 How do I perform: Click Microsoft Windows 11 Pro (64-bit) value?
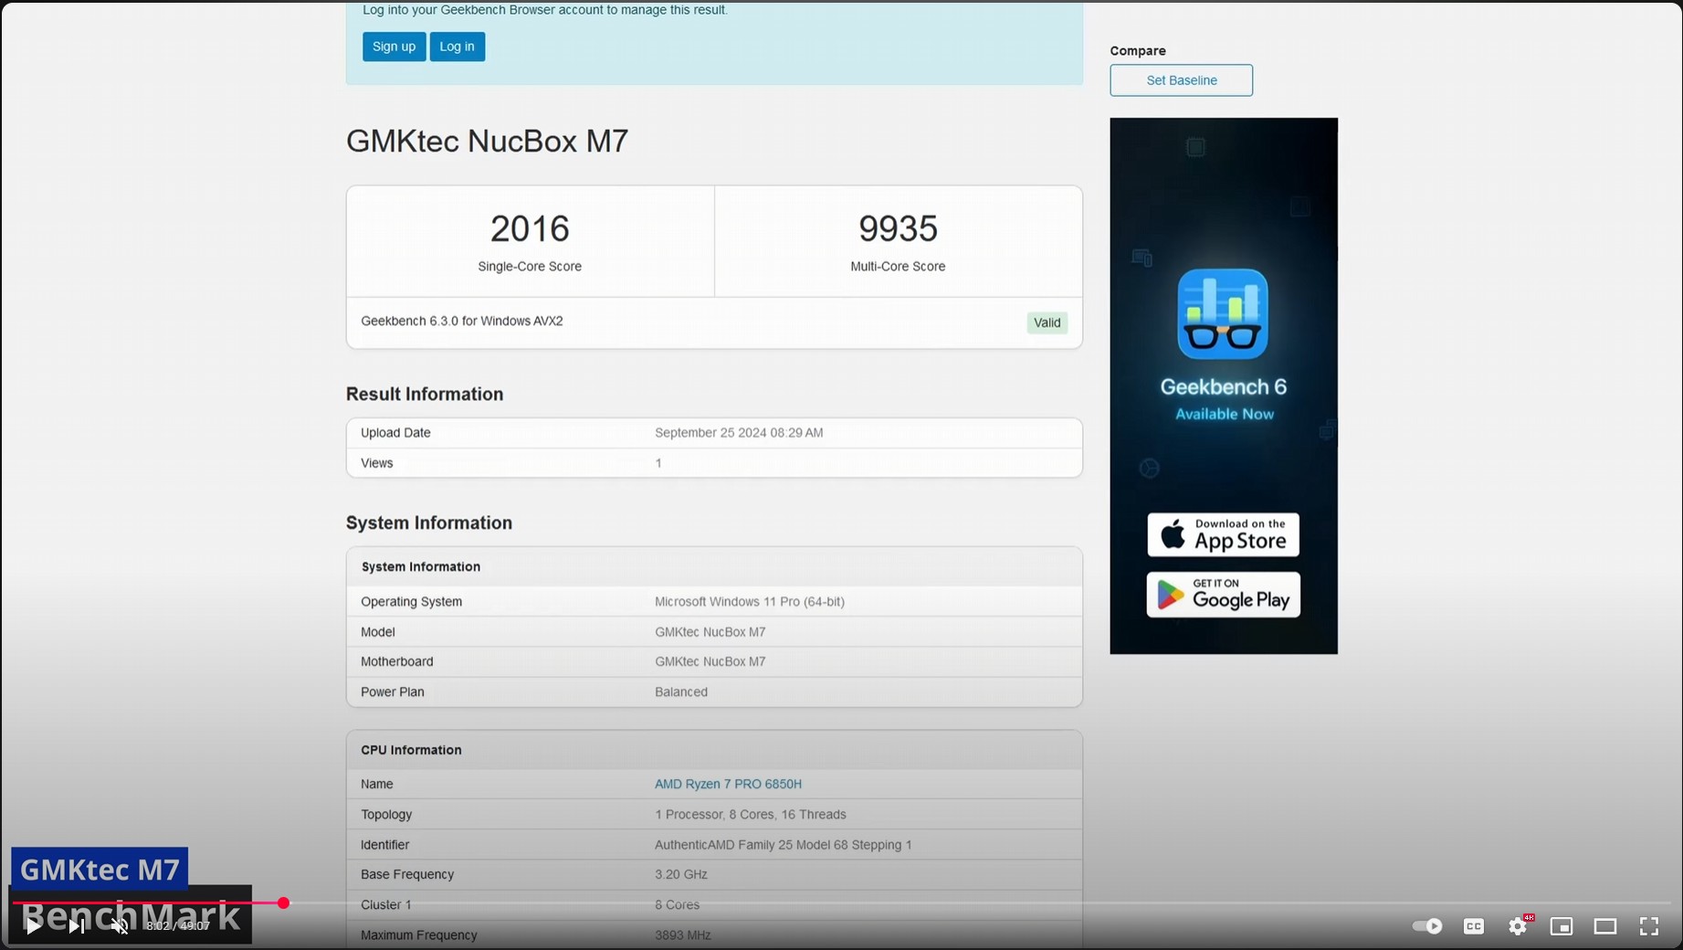(x=750, y=602)
